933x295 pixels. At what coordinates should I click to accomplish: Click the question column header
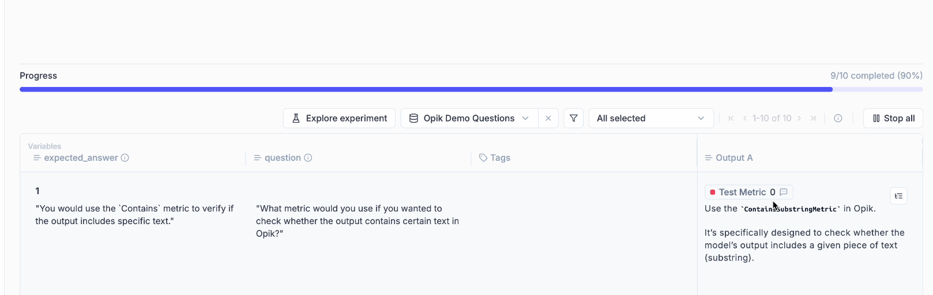[x=283, y=158]
